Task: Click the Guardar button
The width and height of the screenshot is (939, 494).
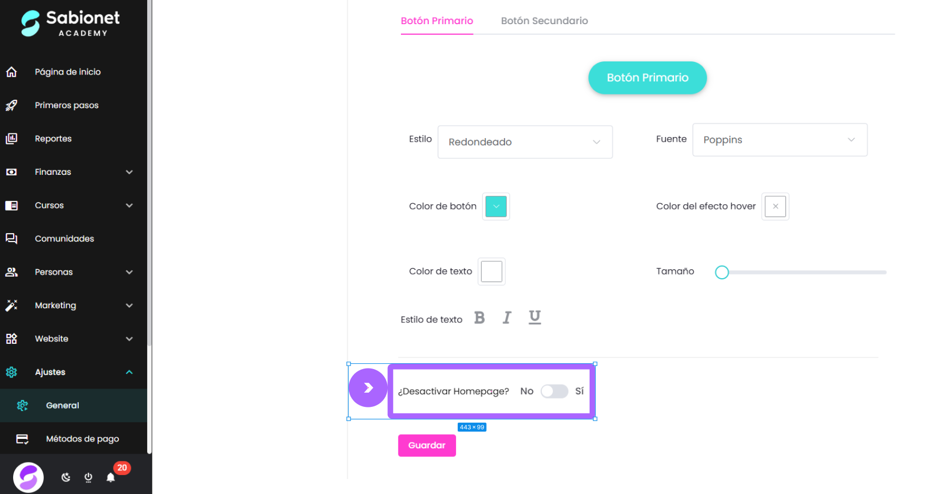Action: click(x=427, y=446)
